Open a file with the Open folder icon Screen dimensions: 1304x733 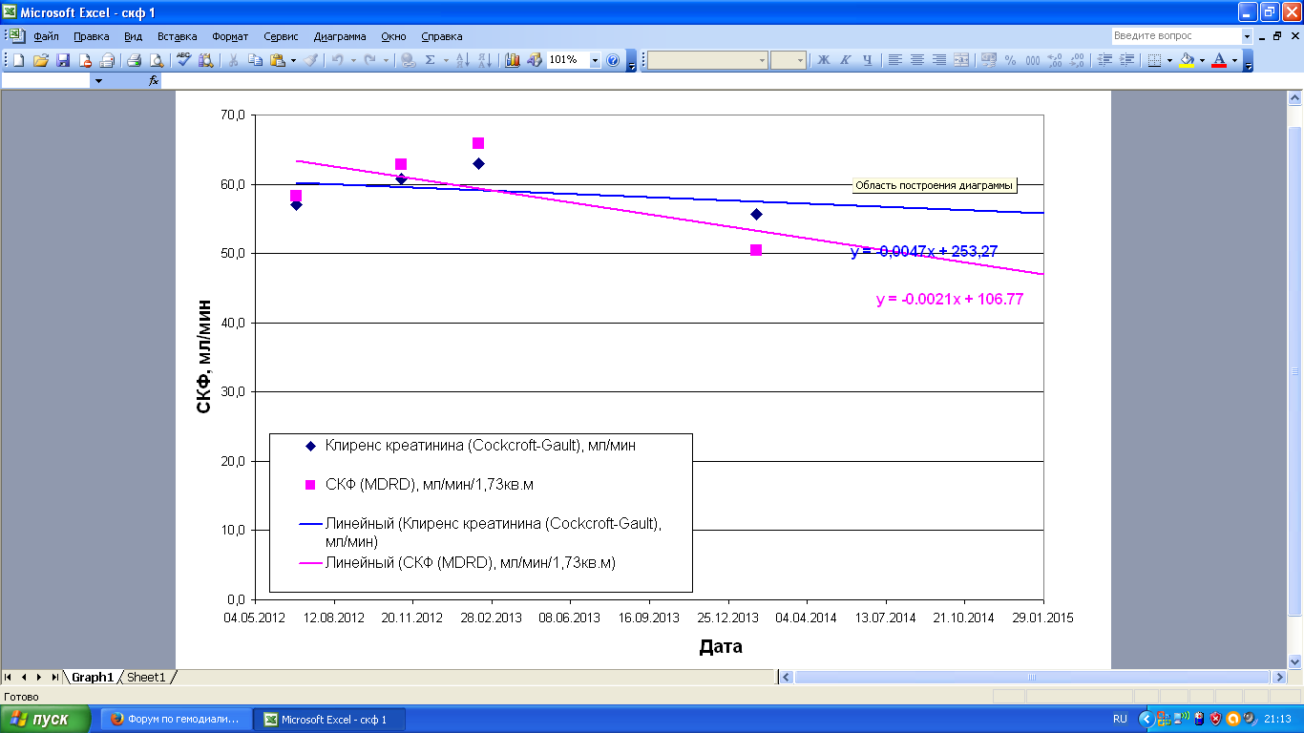[41, 60]
